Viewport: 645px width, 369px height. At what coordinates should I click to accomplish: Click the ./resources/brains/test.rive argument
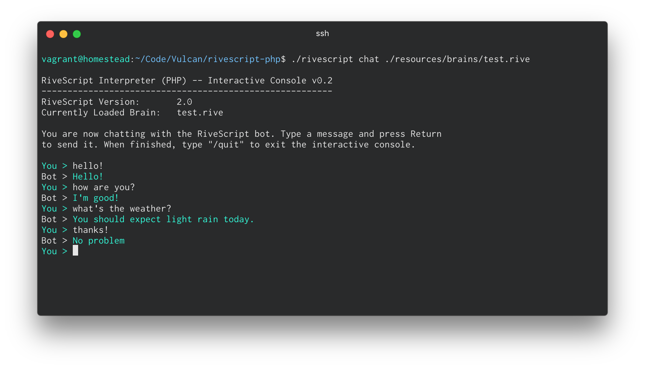[457, 59]
